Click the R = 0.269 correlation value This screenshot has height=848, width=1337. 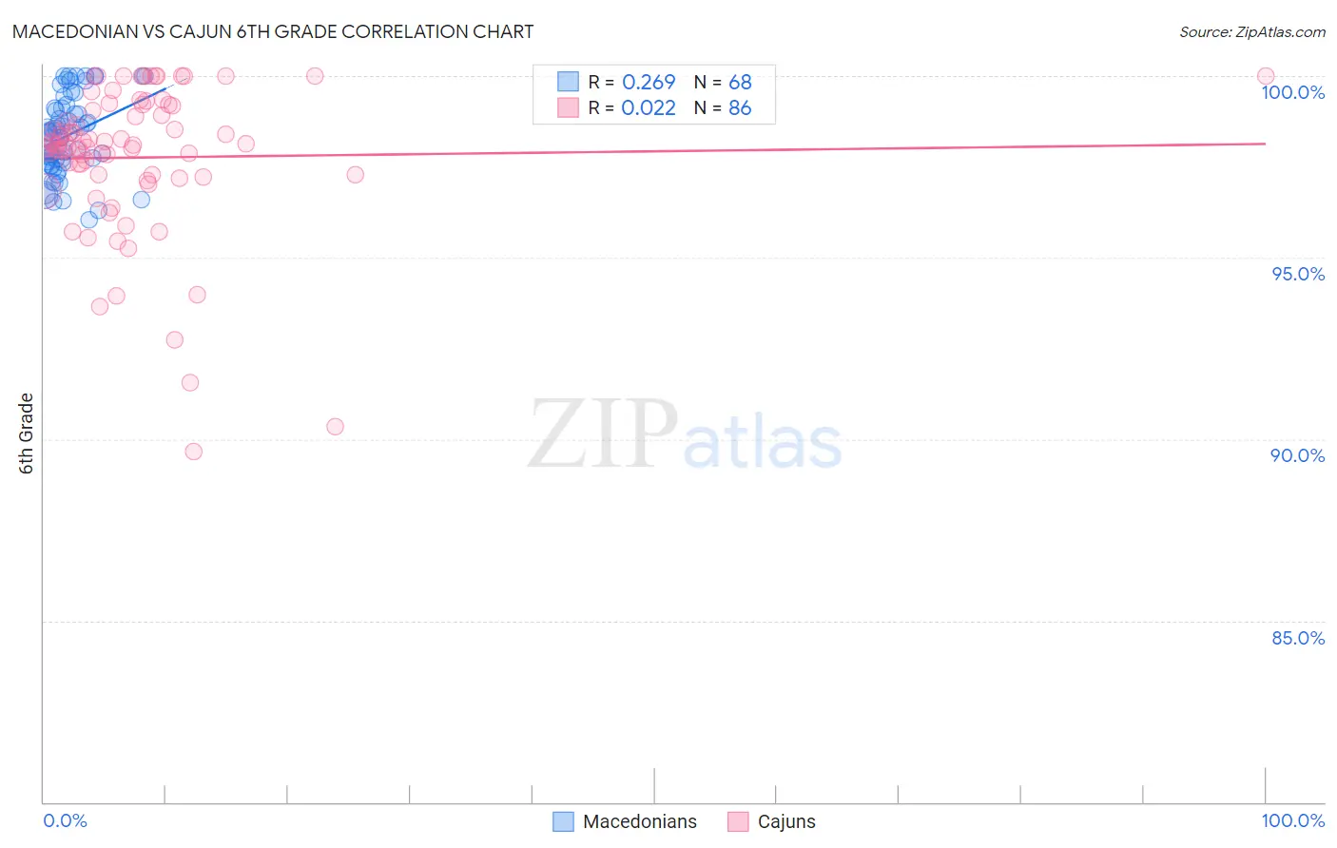631,82
